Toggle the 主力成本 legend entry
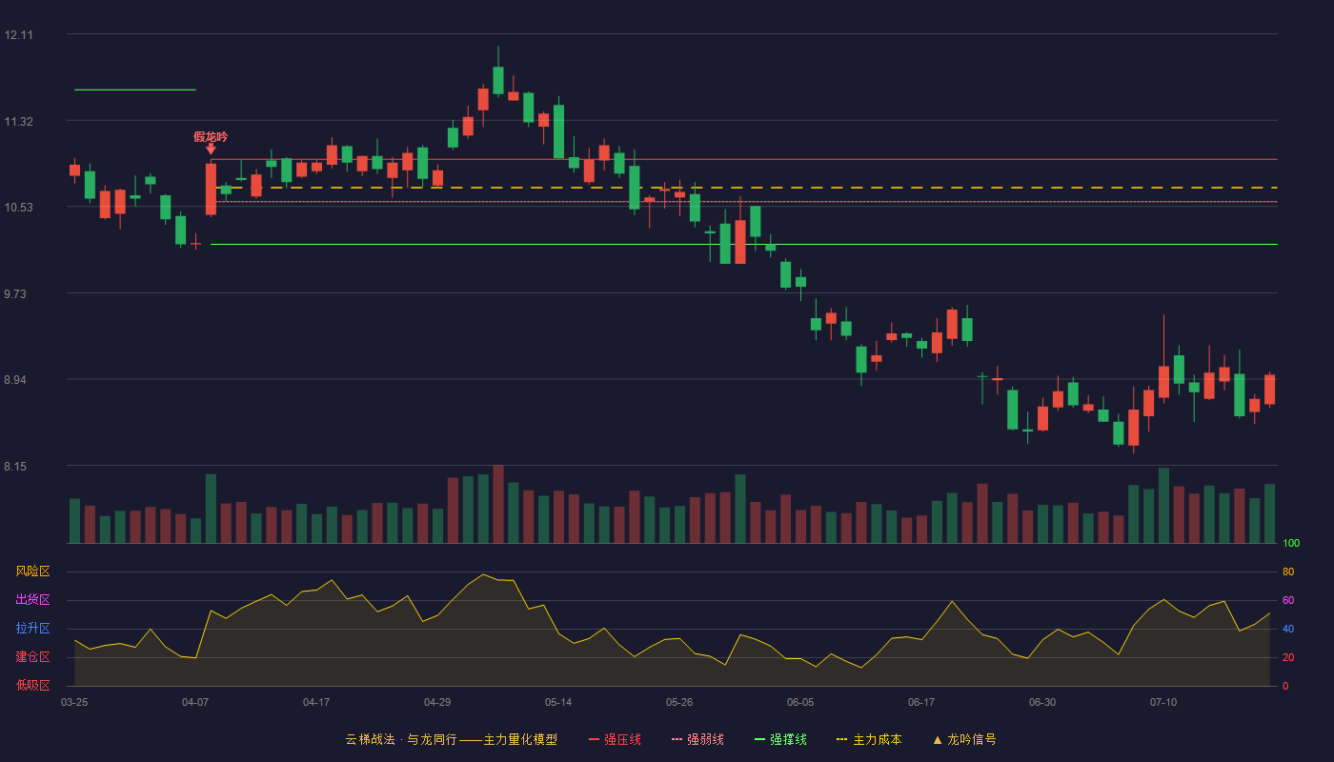1334x762 pixels. click(869, 739)
